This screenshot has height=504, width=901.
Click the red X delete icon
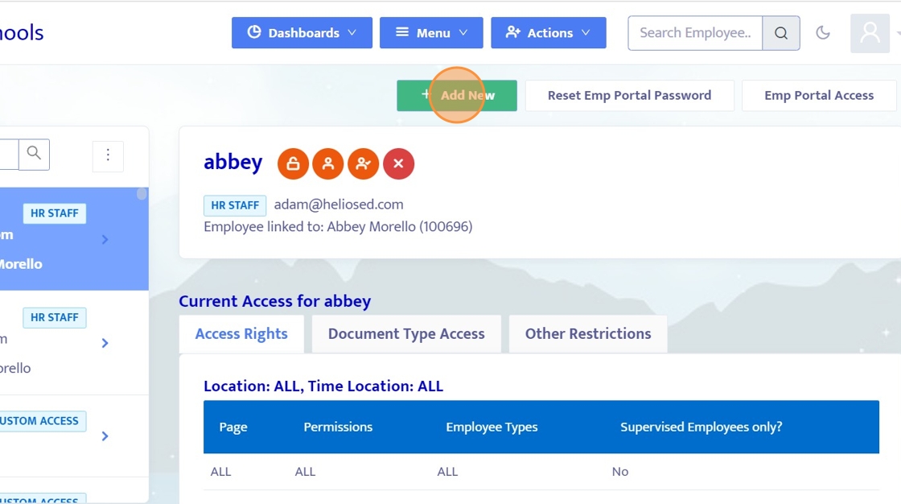point(398,163)
